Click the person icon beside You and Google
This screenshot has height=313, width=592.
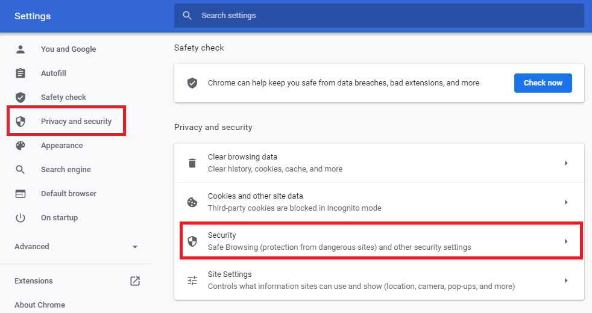(x=20, y=49)
